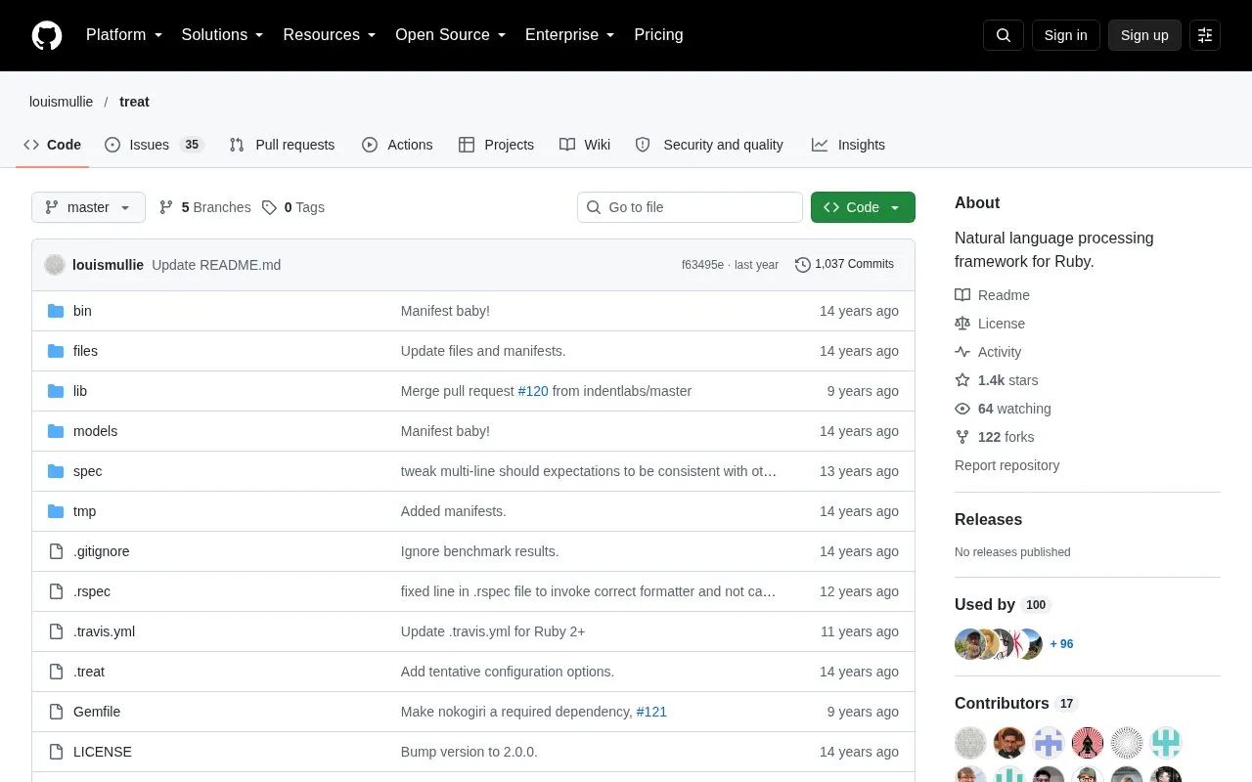Open the Gemfile file name
1252x782 pixels.
[97, 712]
